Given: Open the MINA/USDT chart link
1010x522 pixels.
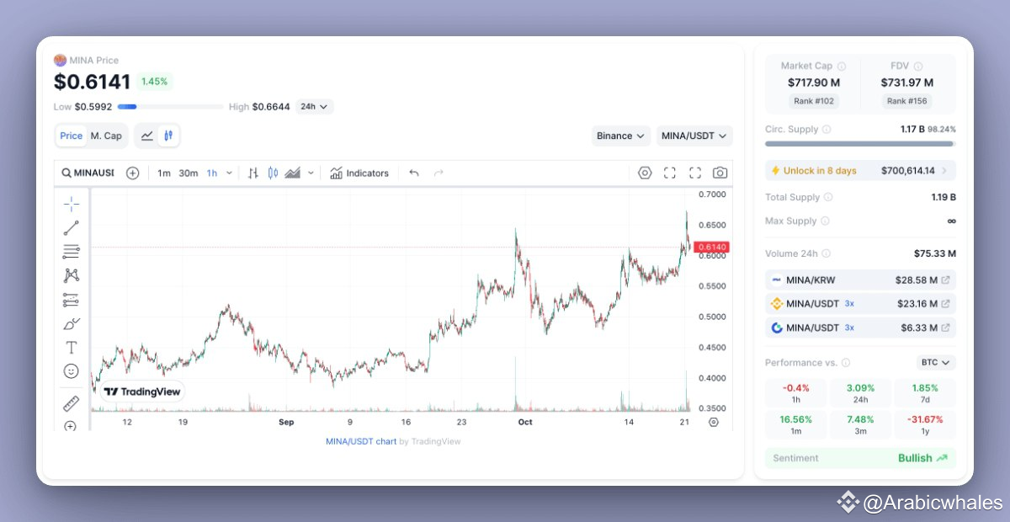Looking at the screenshot, I should [x=361, y=441].
